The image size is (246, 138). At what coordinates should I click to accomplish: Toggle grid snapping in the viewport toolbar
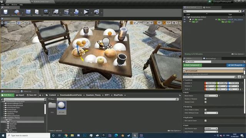pos(148,23)
